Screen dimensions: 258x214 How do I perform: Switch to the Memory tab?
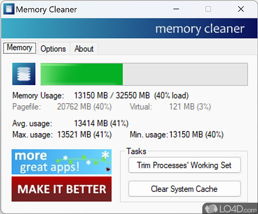tap(20, 48)
